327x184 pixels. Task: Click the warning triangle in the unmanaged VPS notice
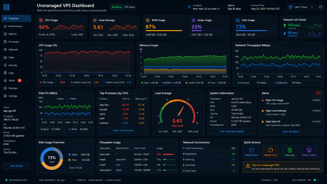click(248, 166)
